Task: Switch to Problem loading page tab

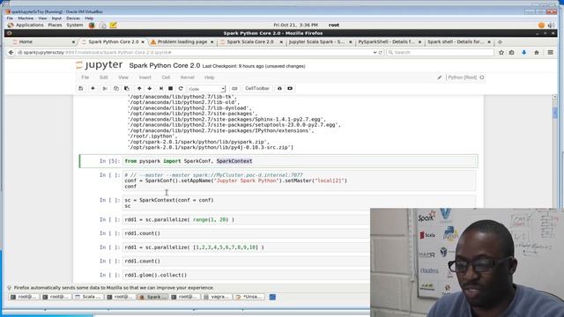Action: click(182, 42)
